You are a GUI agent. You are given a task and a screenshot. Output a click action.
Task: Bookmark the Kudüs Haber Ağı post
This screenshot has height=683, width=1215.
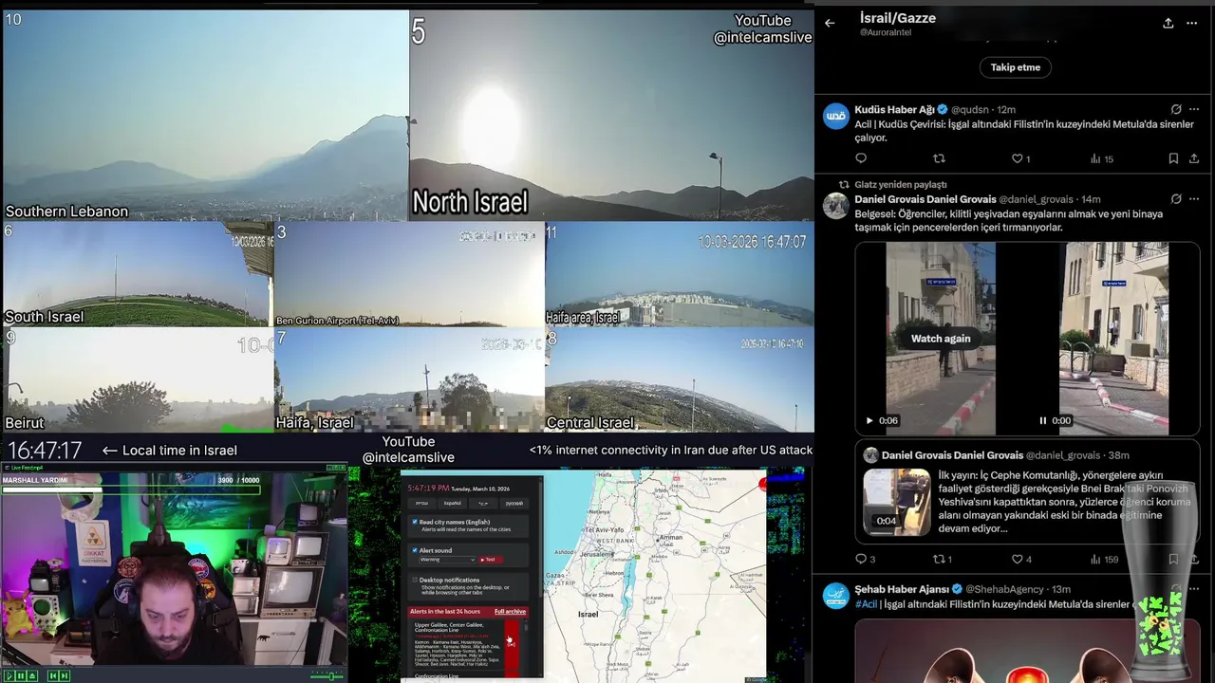pos(1173,158)
